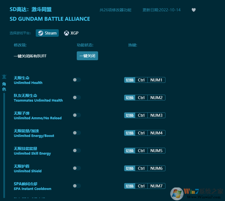Enable Teammates Unlimited Health switch
This screenshot has height=201, width=225.
pyautogui.click(x=77, y=97)
